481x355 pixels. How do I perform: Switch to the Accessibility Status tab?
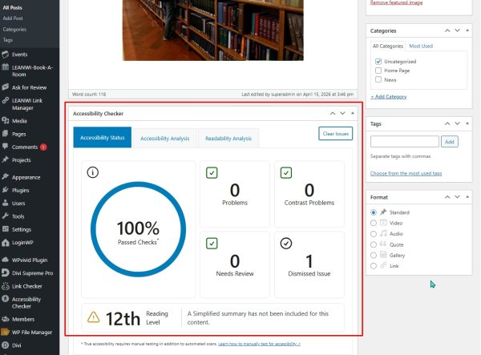(x=102, y=137)
